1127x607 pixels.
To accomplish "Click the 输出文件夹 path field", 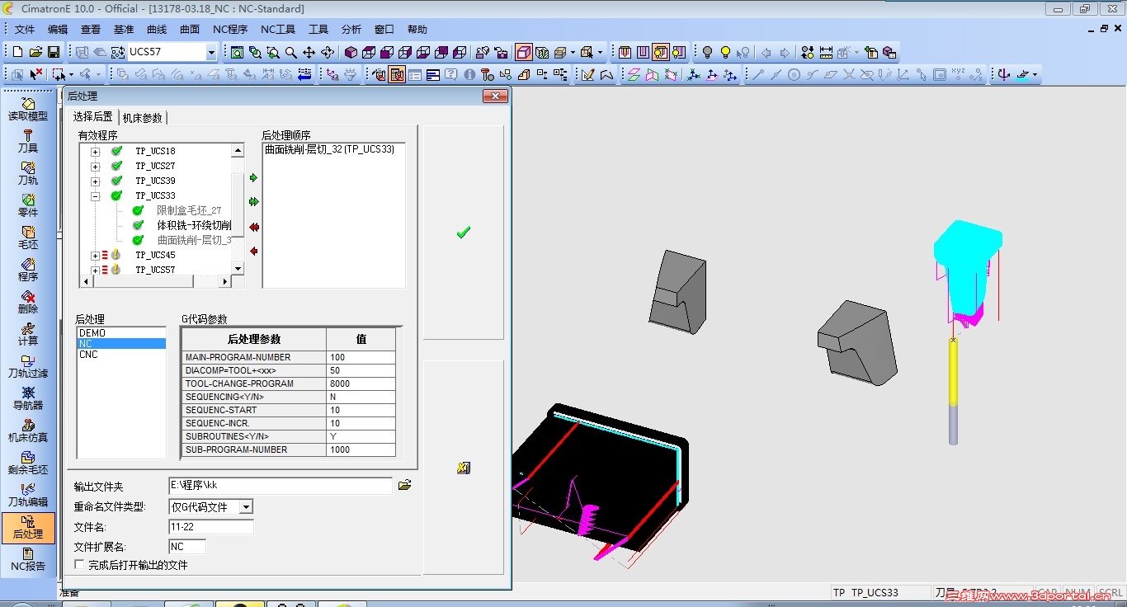I will click(281, 486).
